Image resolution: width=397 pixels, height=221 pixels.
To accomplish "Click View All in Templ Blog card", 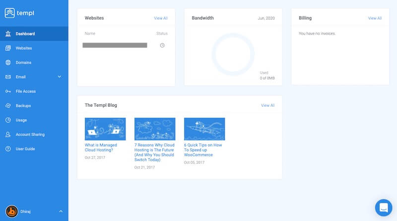I will [267, 105].
